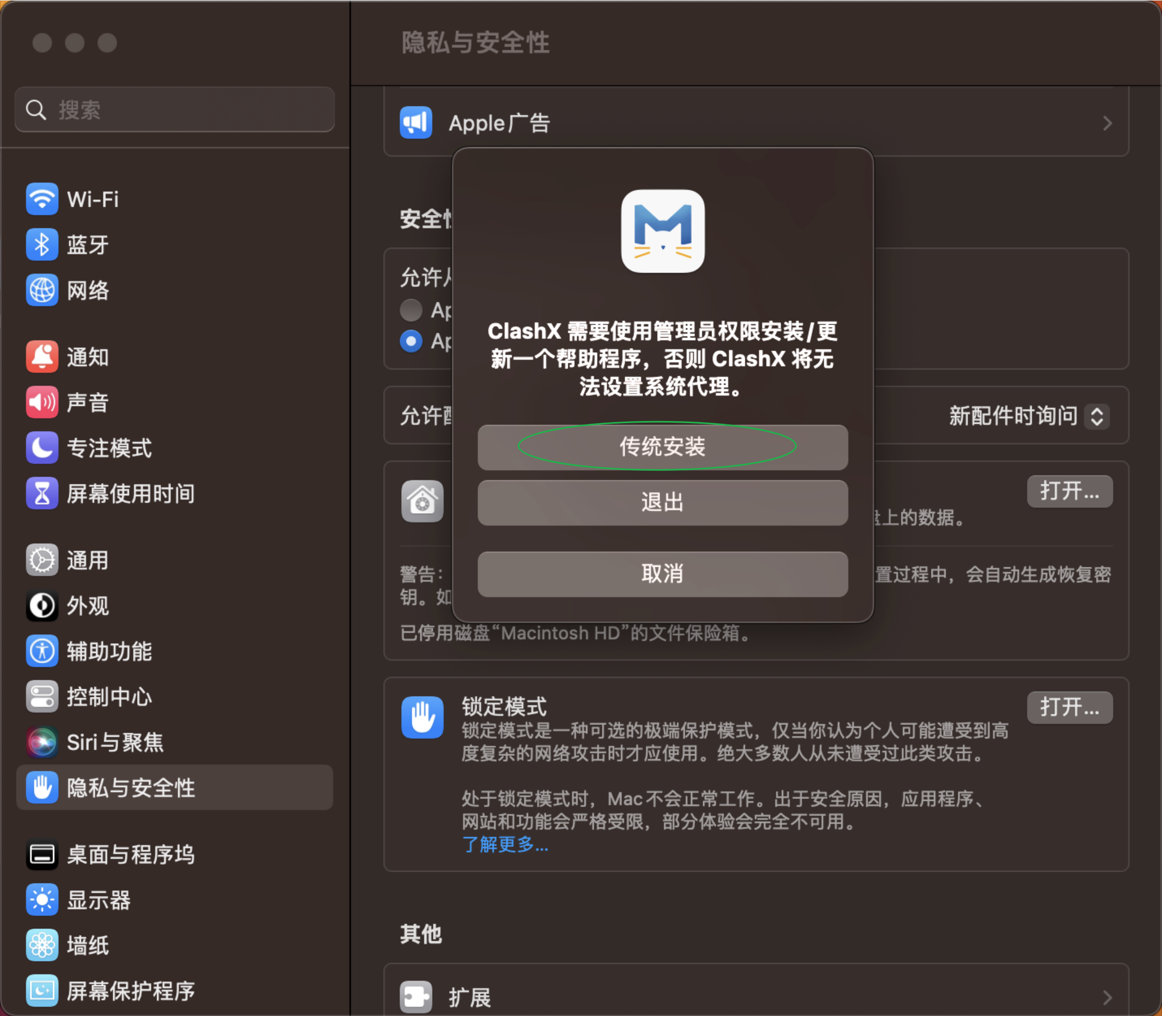
Task: Select the unselected App Store radio button
Action: coord(411,310)
